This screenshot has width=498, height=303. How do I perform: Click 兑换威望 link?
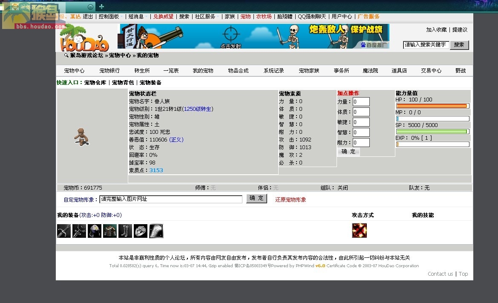[x=163, y=17]
